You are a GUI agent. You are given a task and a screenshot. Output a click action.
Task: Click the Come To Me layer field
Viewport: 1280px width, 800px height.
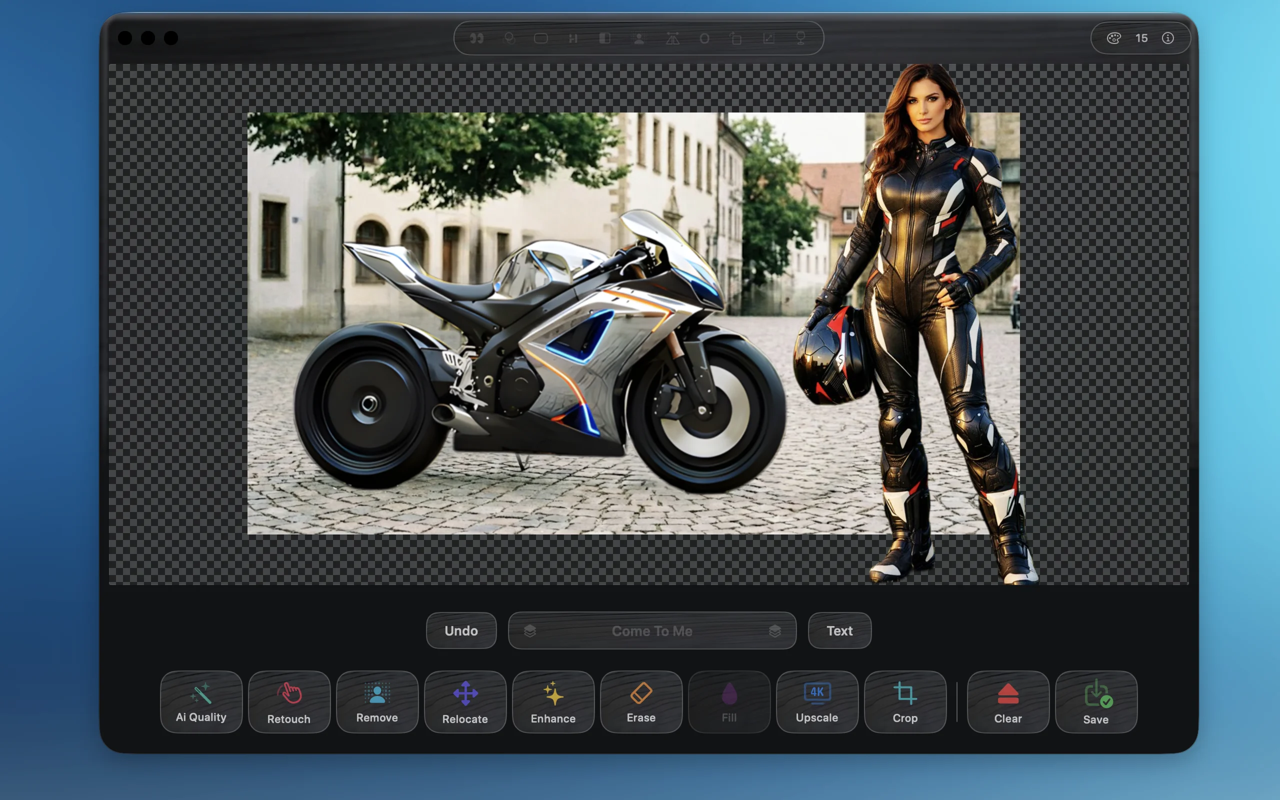point(651,630)
